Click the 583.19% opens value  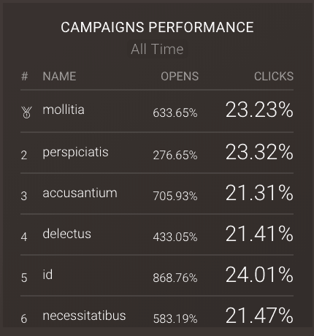click(x=175, y=318)
